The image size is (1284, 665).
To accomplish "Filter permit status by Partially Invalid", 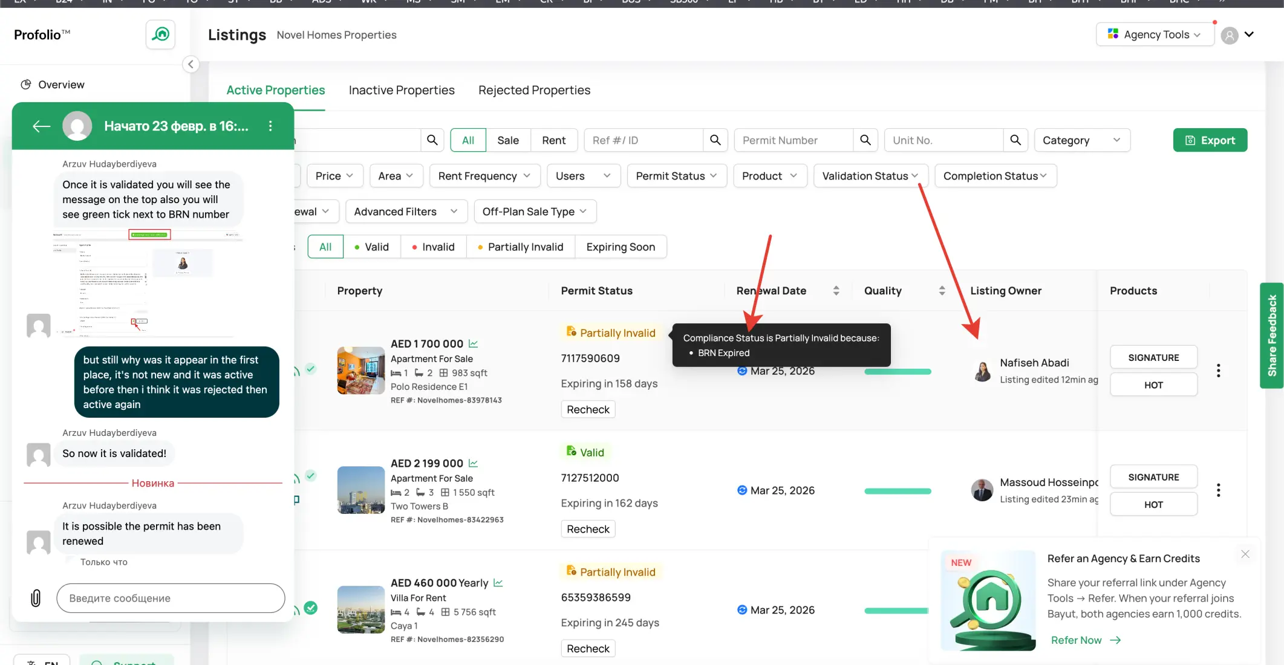I will (521, 247).
